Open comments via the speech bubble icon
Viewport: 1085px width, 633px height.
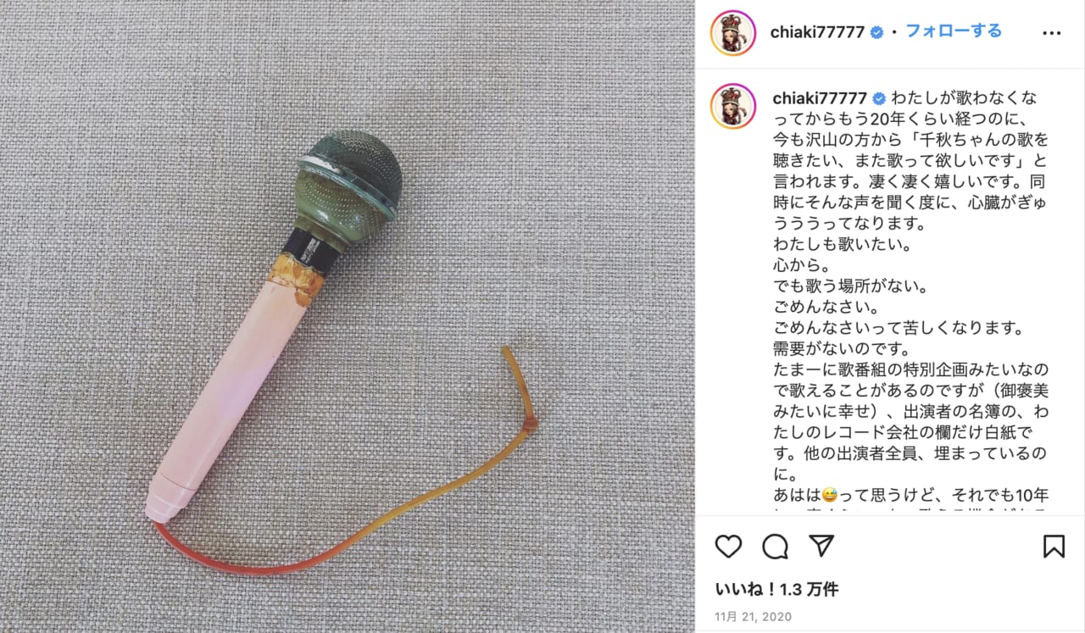point(775,547)
